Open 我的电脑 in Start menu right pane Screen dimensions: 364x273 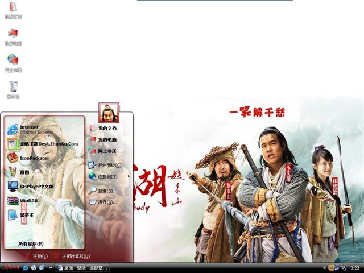coord(102,139)
